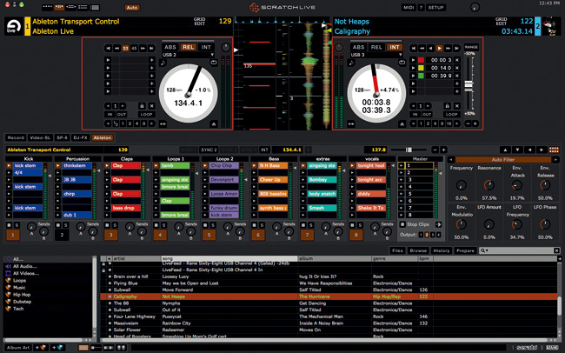
Task: Switch to previous effect left of Auto Filter
Action: click(x=451, y=160)
